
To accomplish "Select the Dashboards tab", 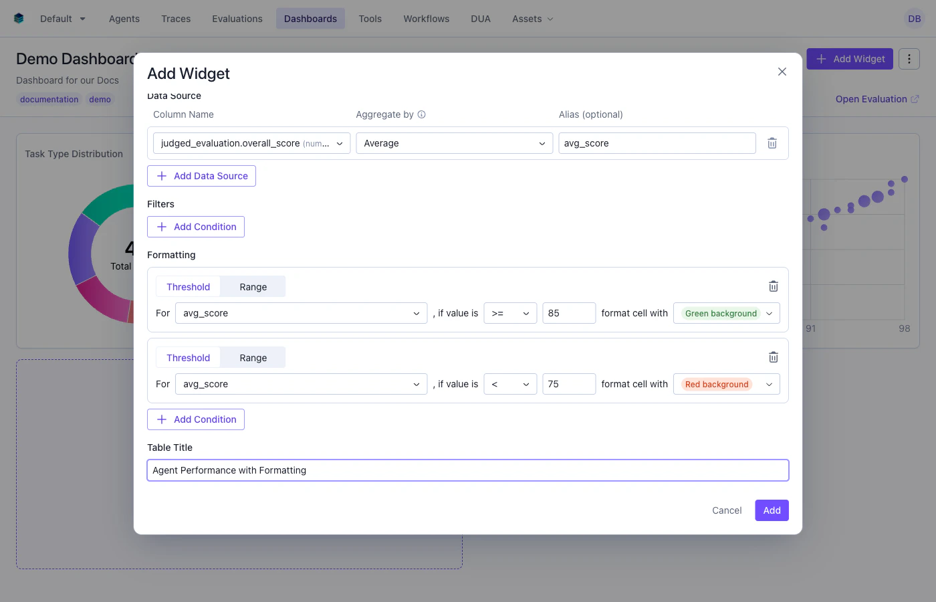I will coord(310,19).
